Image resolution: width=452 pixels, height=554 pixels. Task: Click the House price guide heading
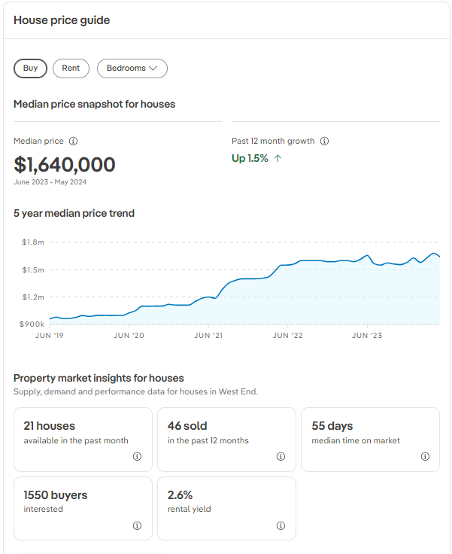pyautogui.click(x=62, y=20)
